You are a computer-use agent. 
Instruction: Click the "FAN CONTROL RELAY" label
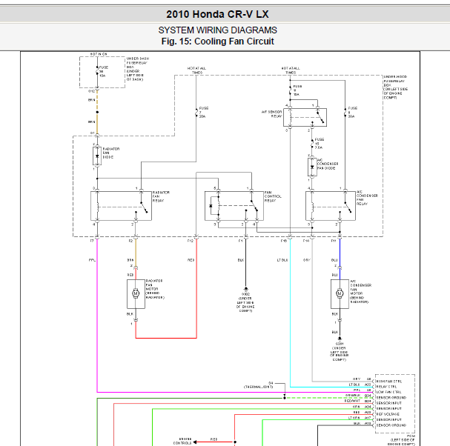(273, 196)
